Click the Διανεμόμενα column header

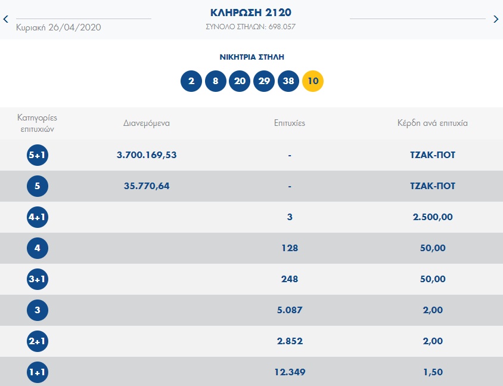click(x=147, y=123)
